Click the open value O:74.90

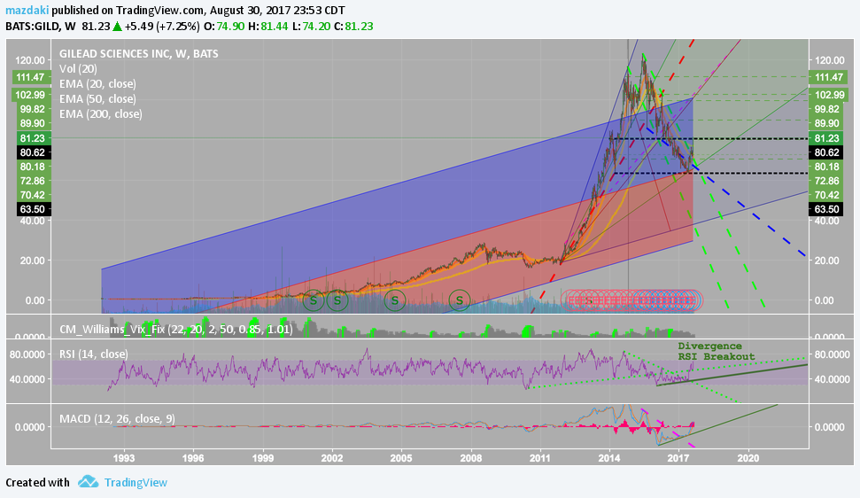pyautogui.click(x=224, y=27)
